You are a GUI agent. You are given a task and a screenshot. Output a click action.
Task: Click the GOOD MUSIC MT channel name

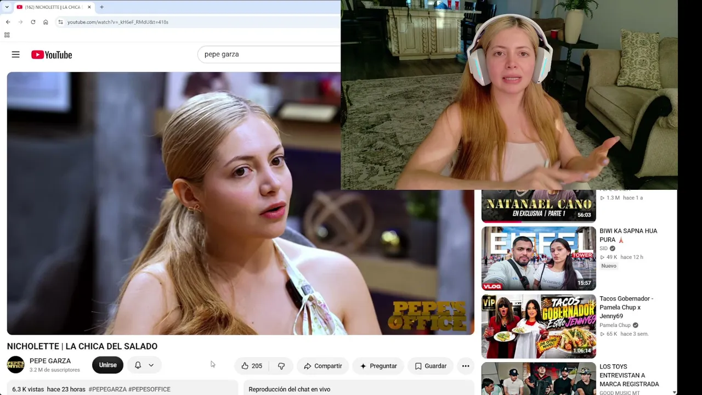pos(620,393)
